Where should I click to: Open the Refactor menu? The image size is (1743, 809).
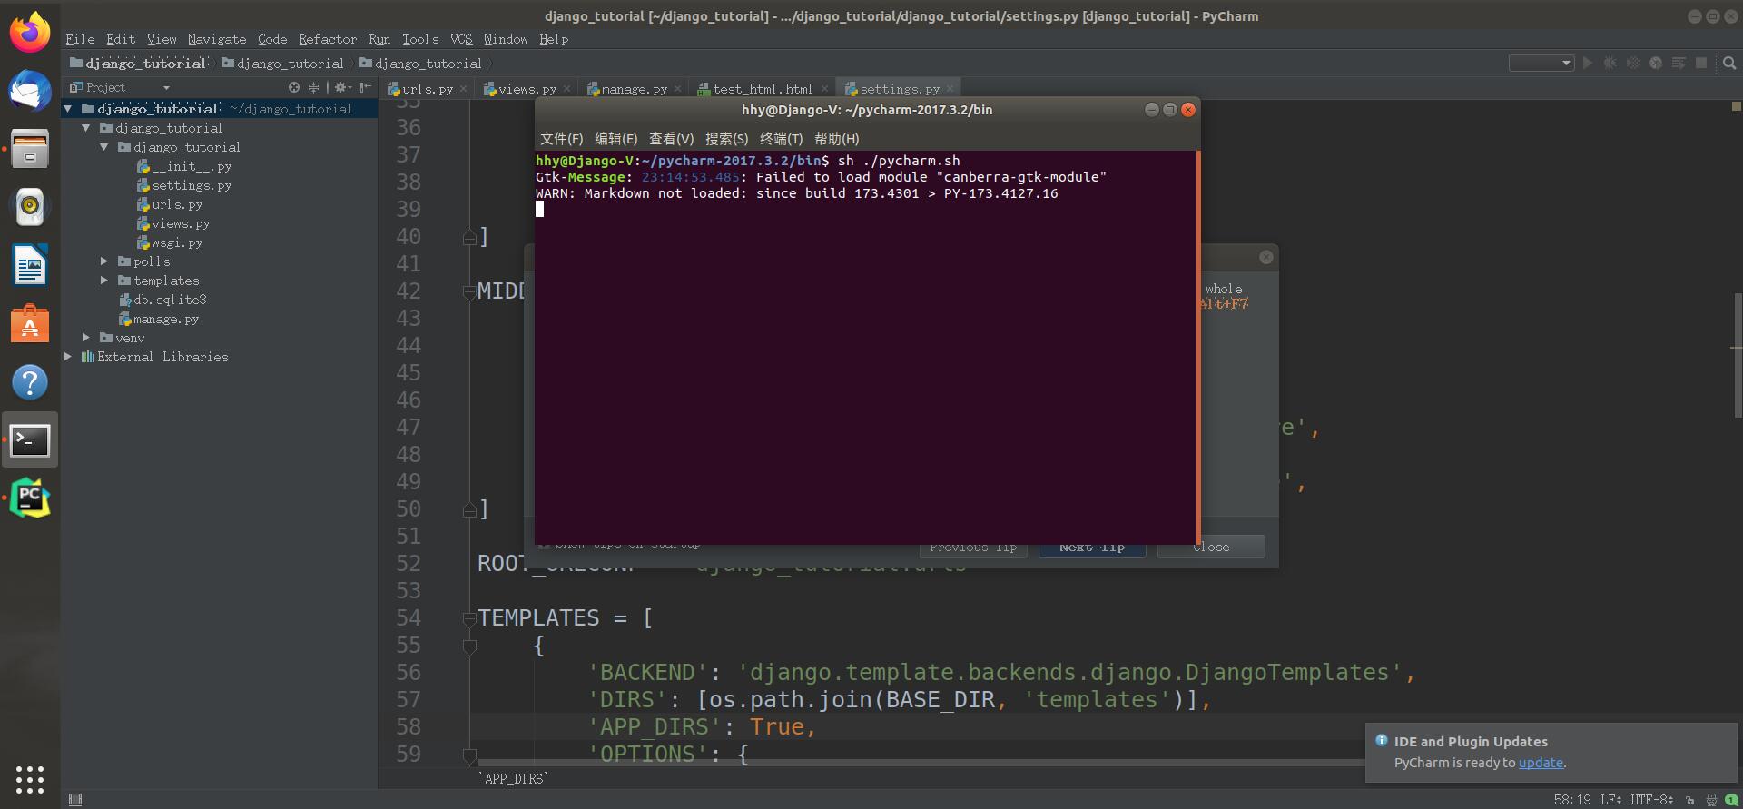click(327, 39)
